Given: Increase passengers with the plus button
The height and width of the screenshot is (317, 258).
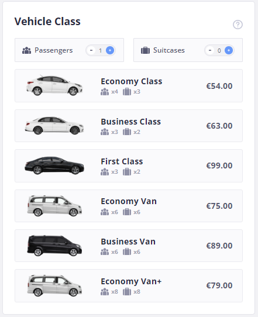Looking at the screenshot, I should [110, 50].
